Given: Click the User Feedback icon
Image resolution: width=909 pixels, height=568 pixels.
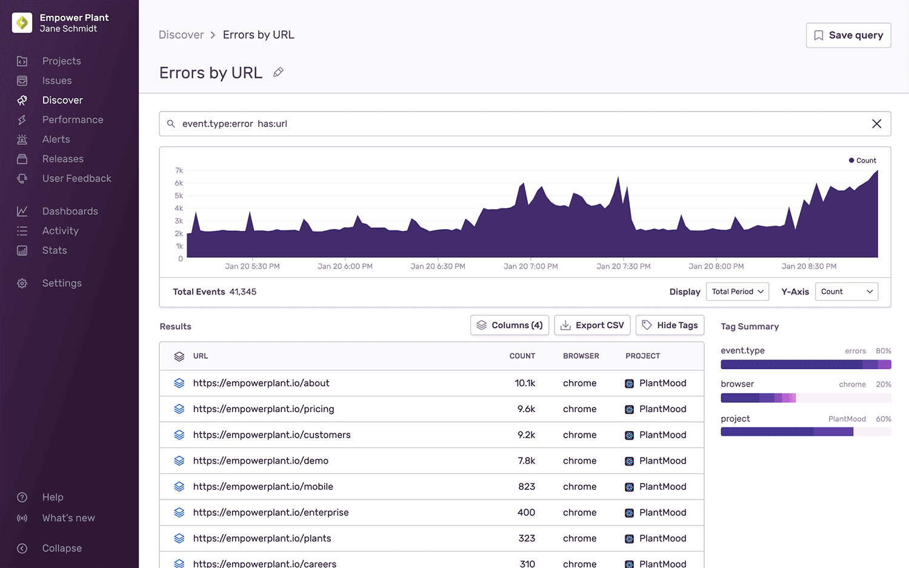Looking at the screenshot, I should click(22, 178).
